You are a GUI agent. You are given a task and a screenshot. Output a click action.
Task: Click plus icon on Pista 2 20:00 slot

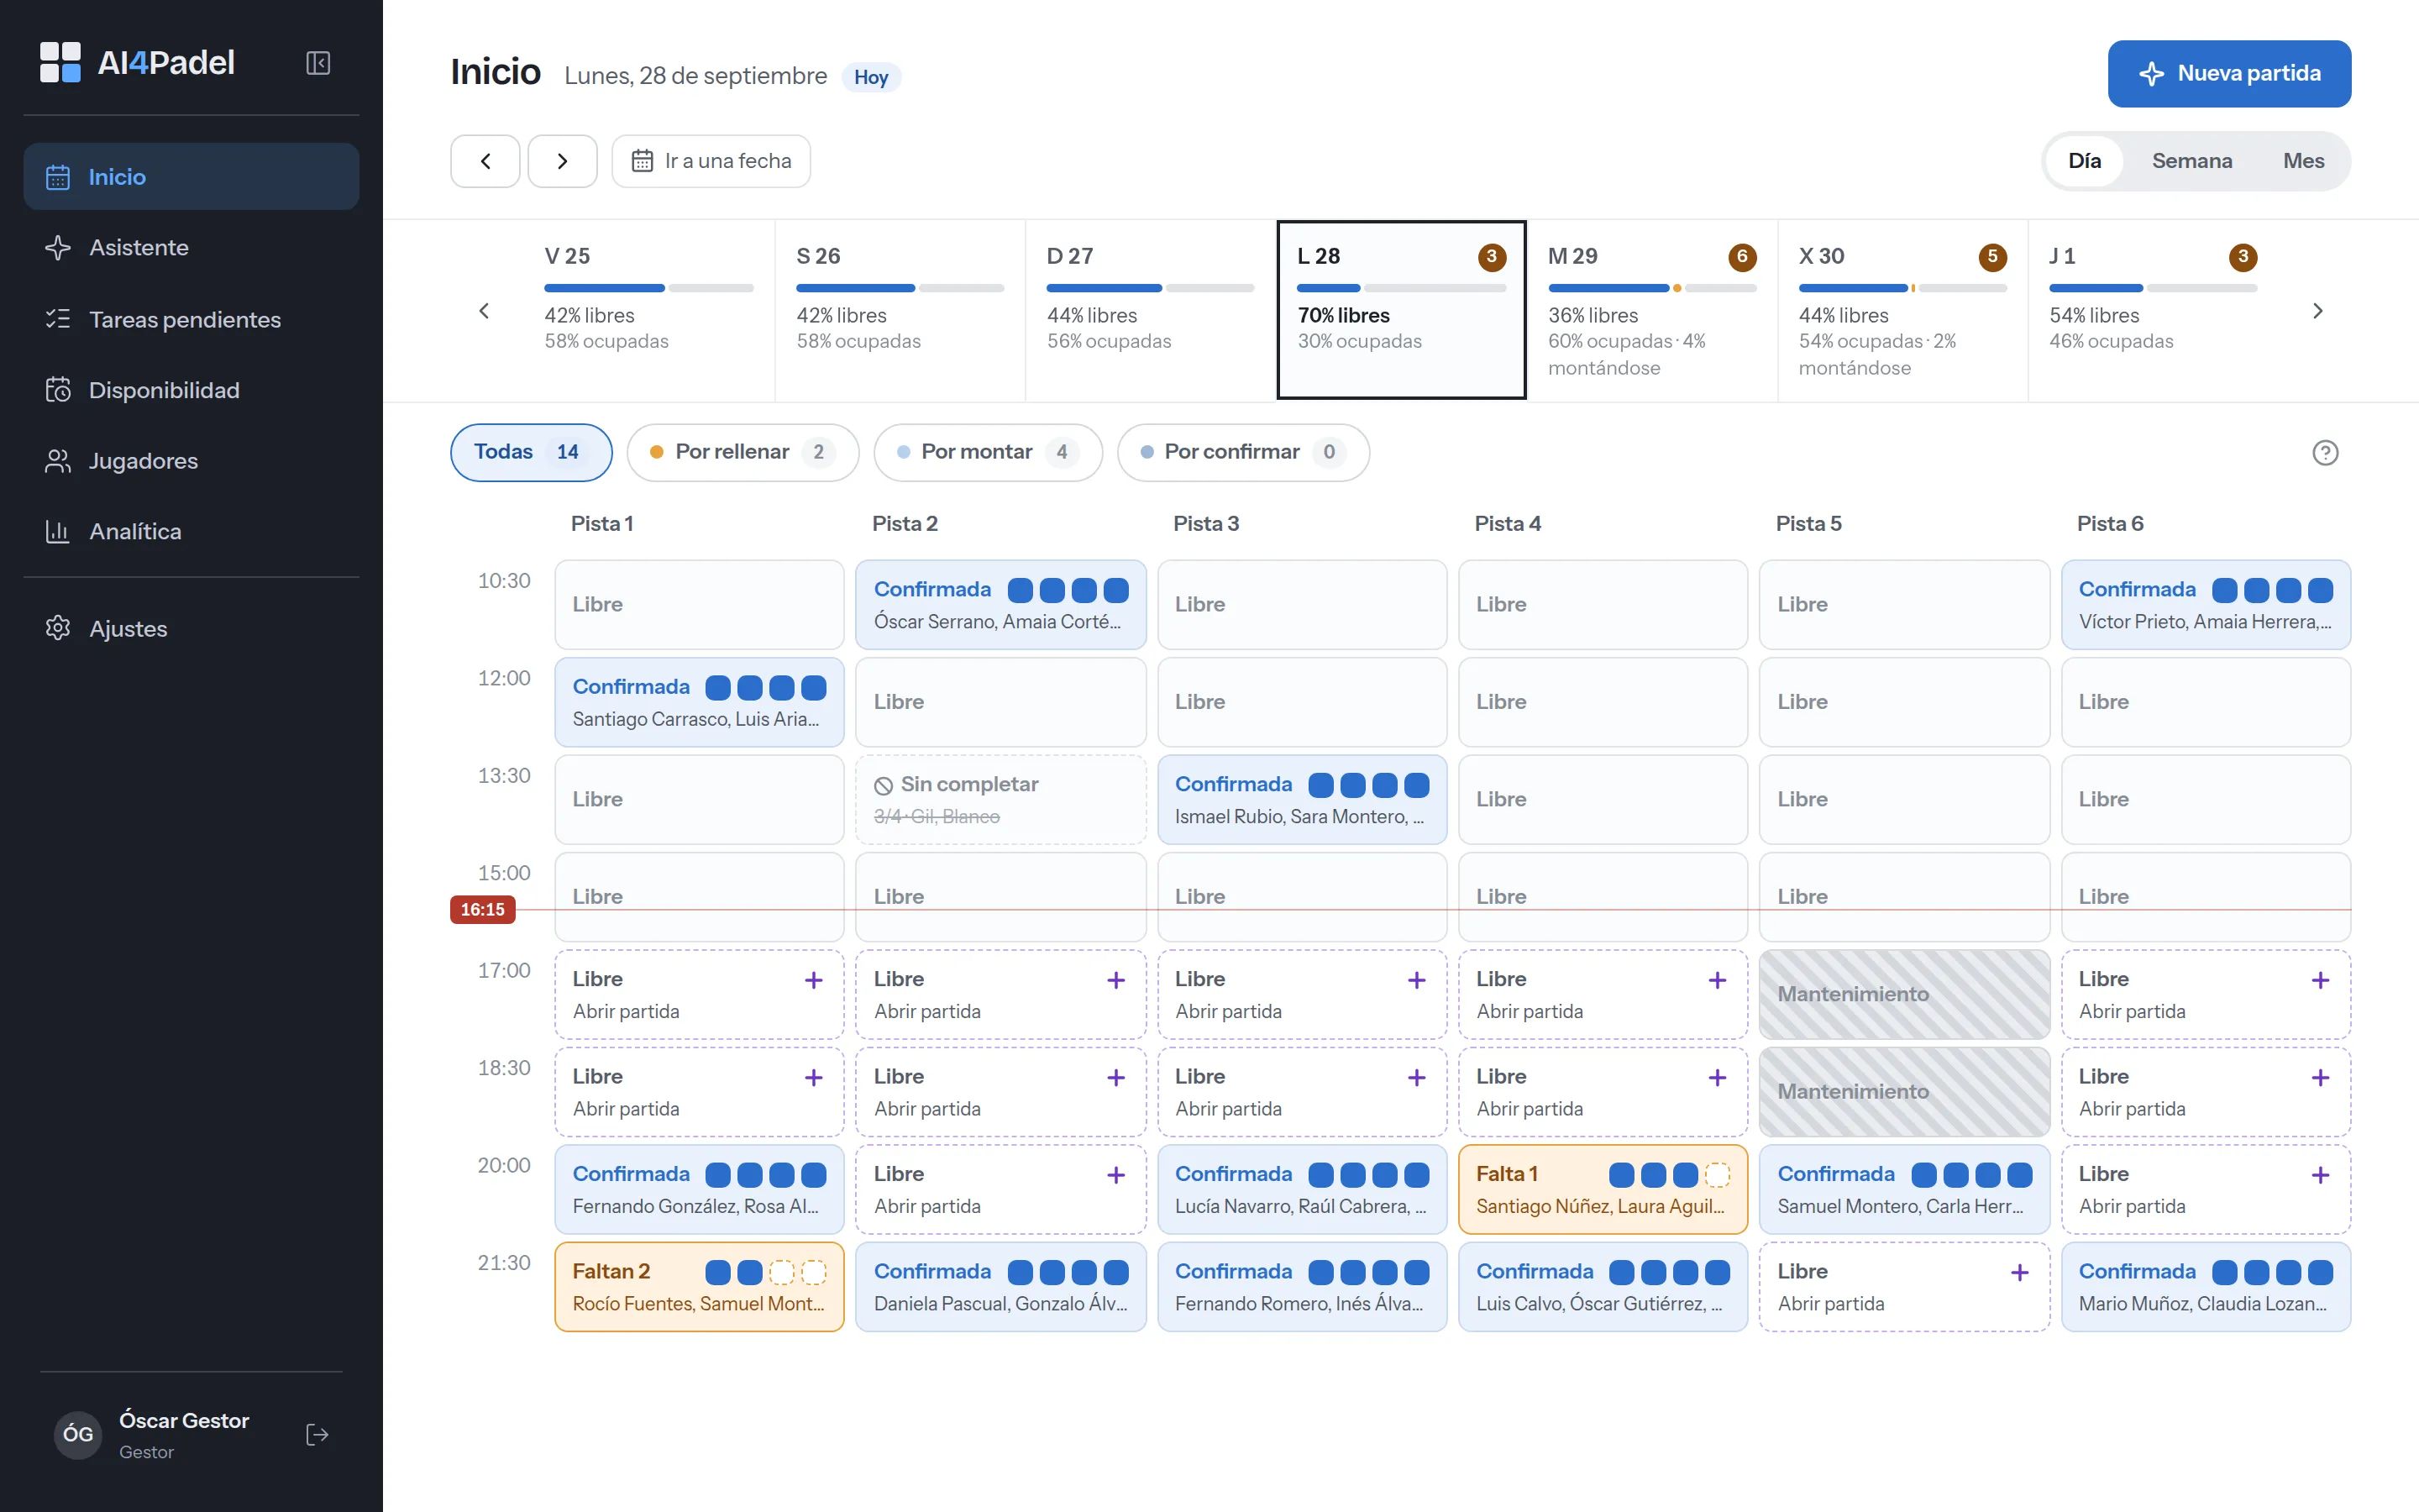tap(1115, 1175)
